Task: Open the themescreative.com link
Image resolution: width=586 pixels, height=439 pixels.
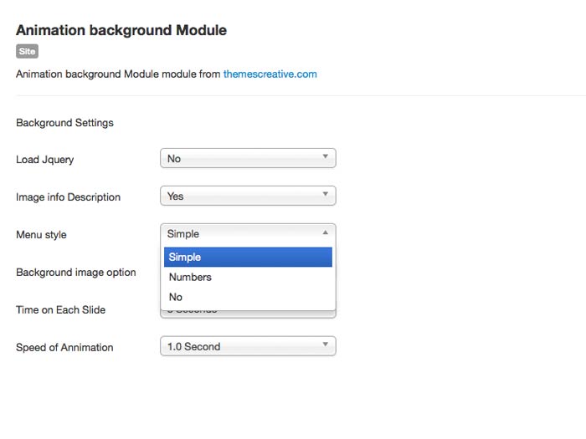Action: pos(270,74)
